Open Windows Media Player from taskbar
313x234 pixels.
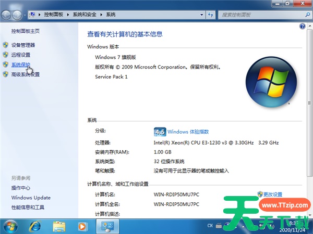click(82, 226)
